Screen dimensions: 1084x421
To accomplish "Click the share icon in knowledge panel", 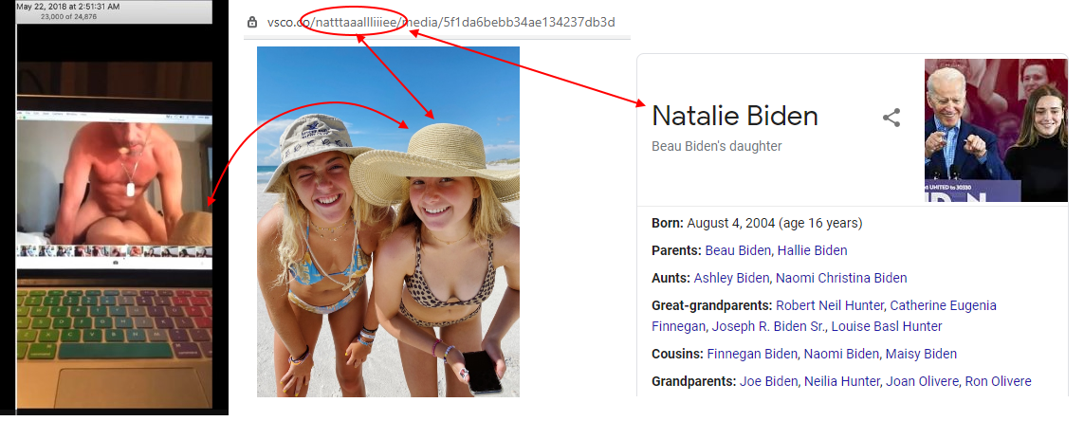I will coord(891,119).
